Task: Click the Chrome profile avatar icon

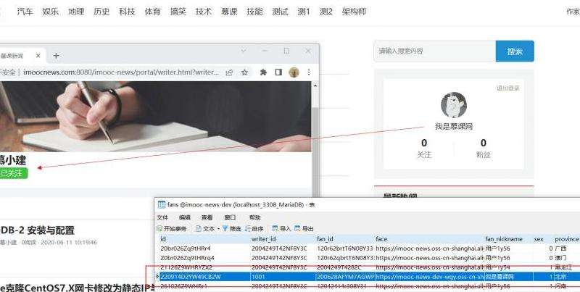Action: (x=294, y=72)
